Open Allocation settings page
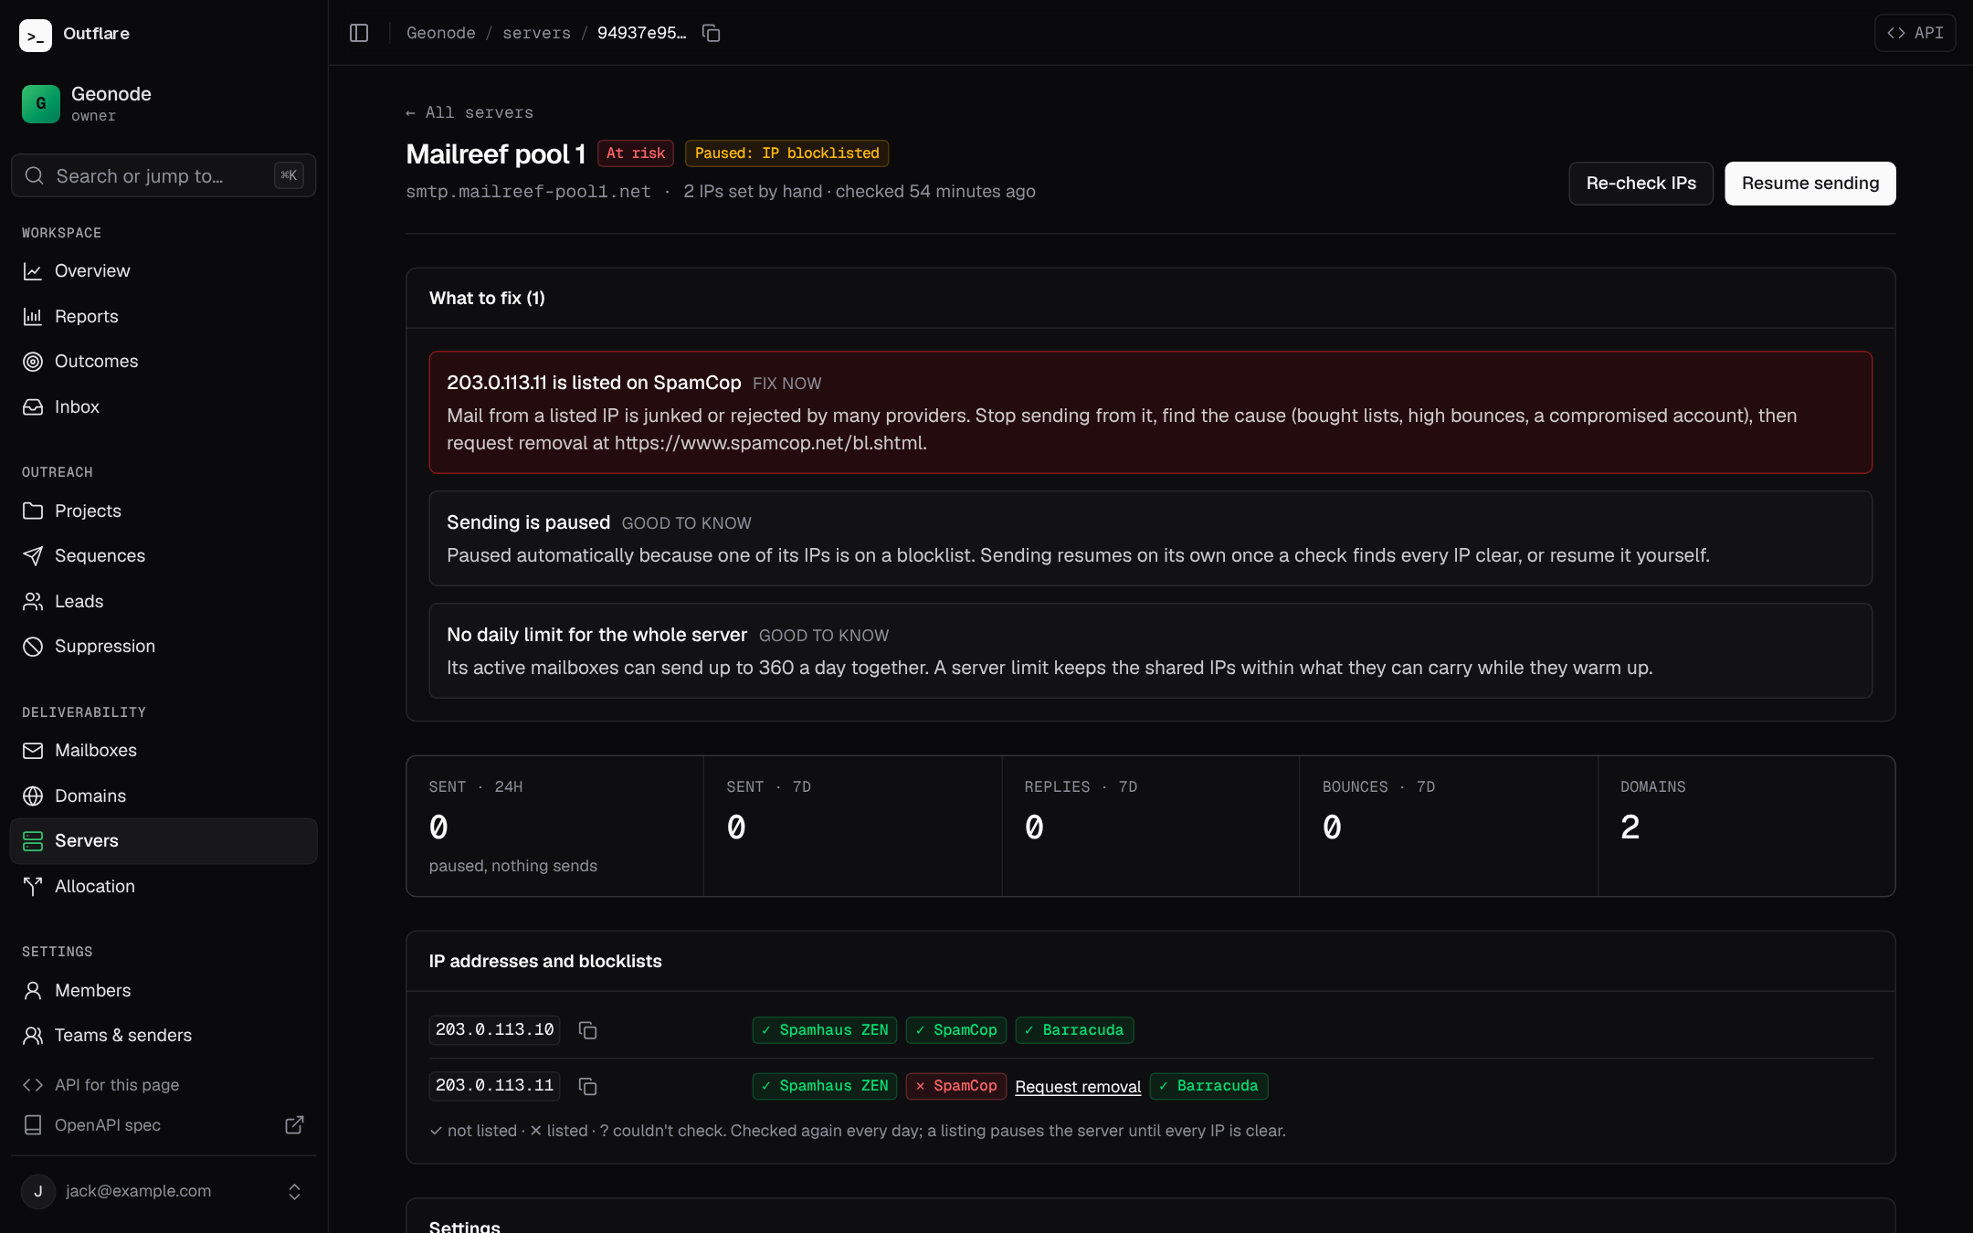The height and width of the screenshot is (1233, 1973). (x=164, y=887)
